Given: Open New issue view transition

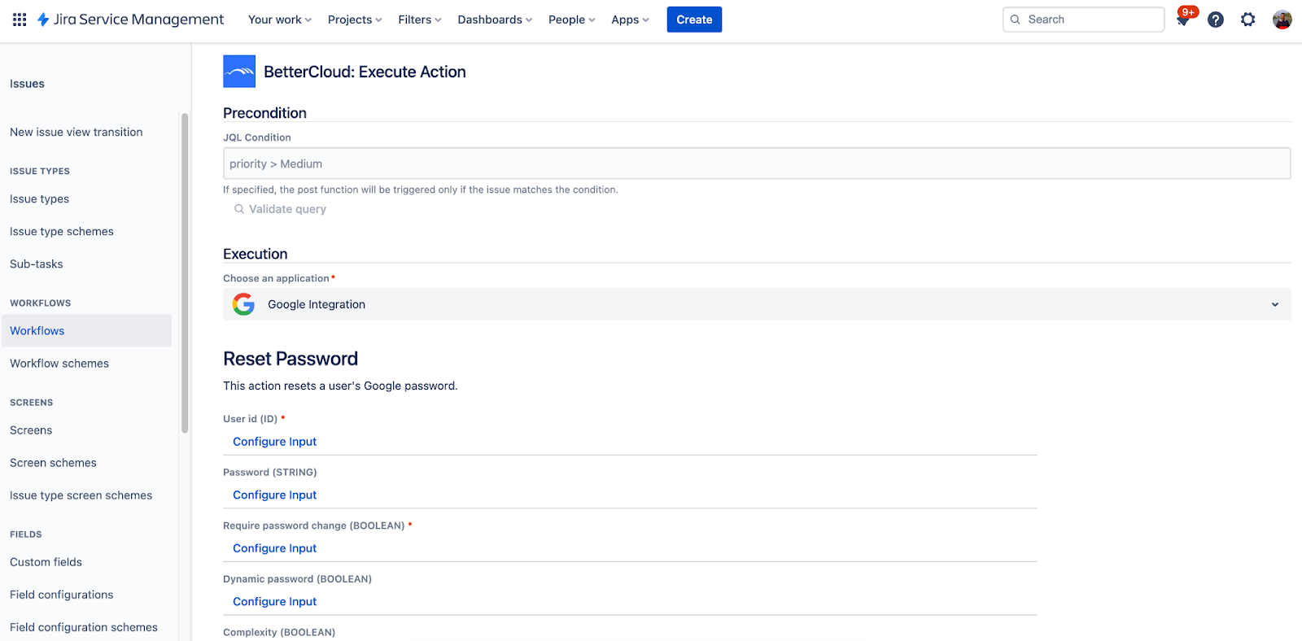Looking at the screenshot, I should pos(76,132).
